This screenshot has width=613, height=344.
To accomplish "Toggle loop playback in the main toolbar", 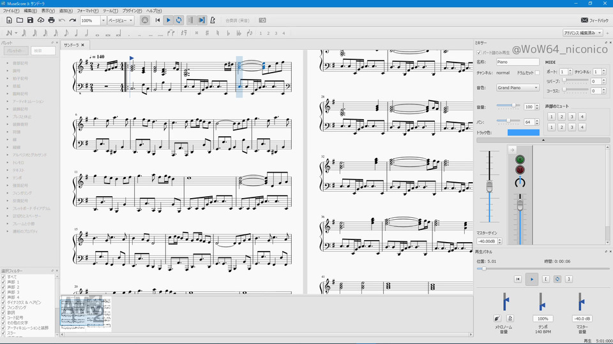I will [179, 20].
